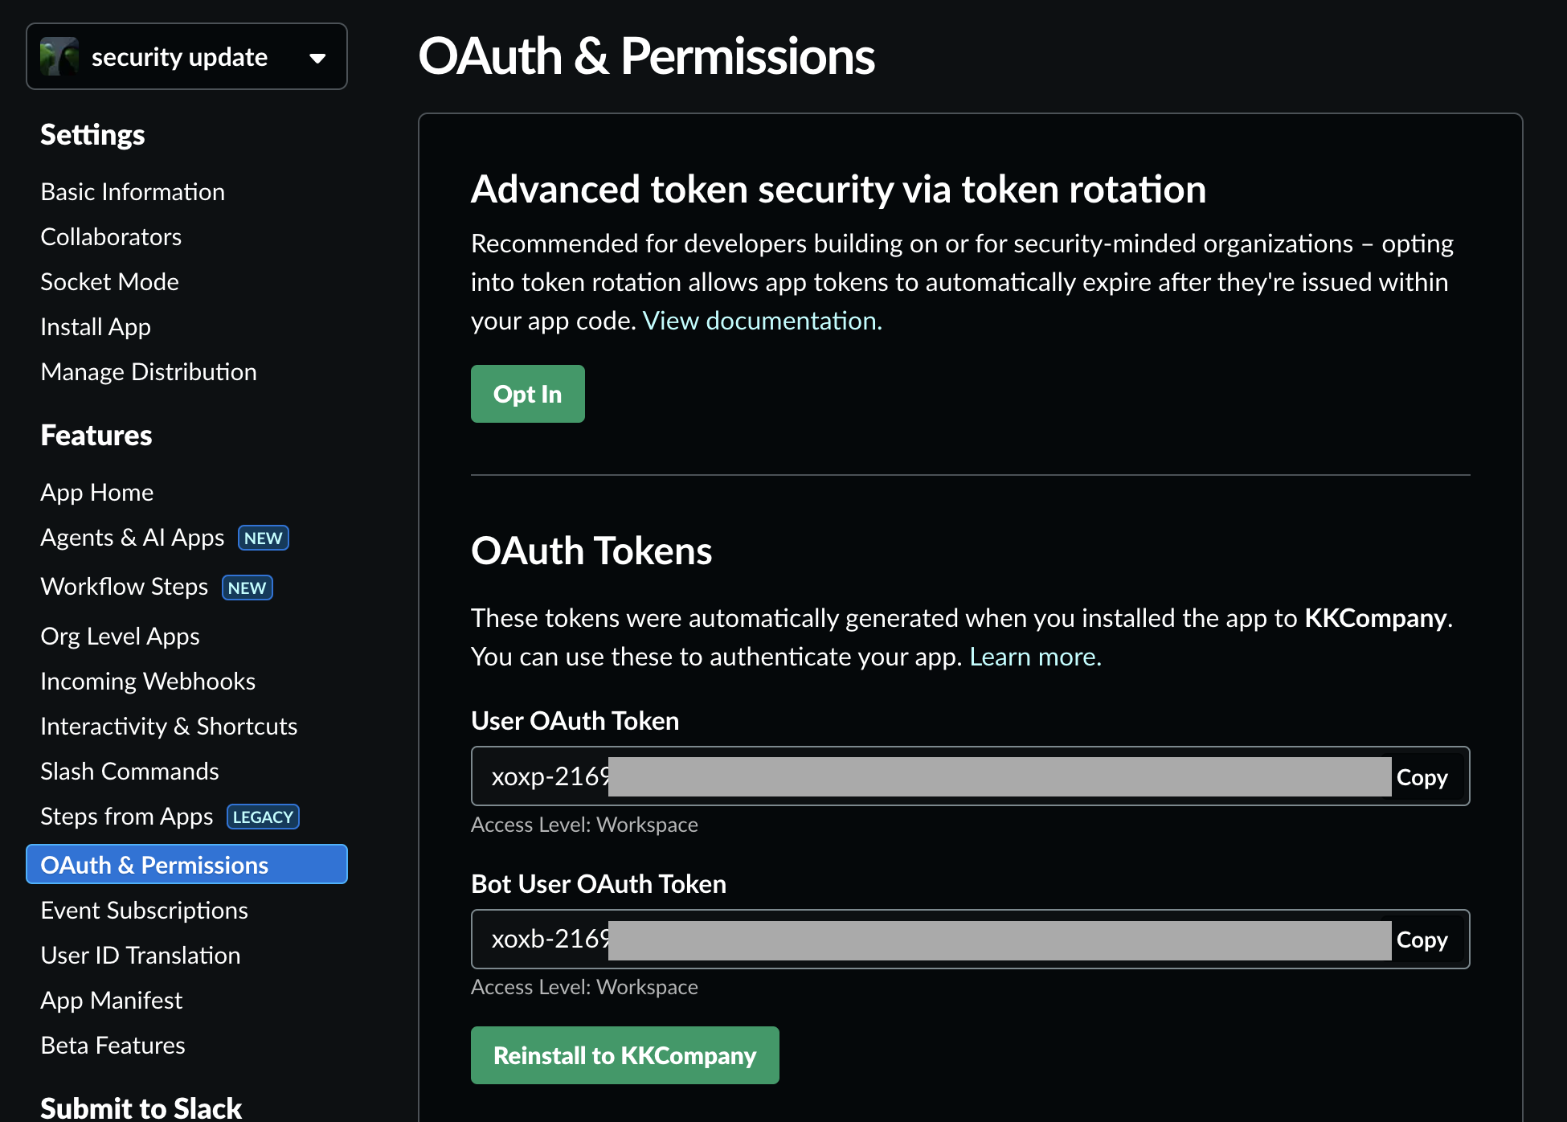Navigate to Install App
The width and height of the screenshot is (1567, 1122).
96,327
